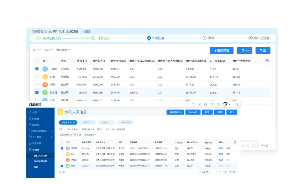Toggle select-all checkbox in taxpayer table header
The image size is (304, 184).
(62, 142)
